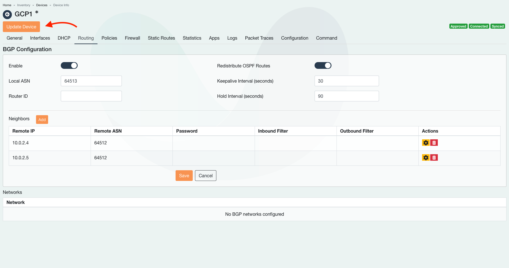Click the back arrow icon beside GCP1
The image size is (509, 268).
coord(7,14)
